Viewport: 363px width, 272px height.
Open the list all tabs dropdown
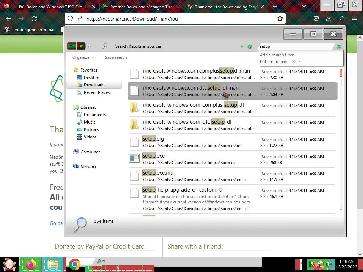304,6
